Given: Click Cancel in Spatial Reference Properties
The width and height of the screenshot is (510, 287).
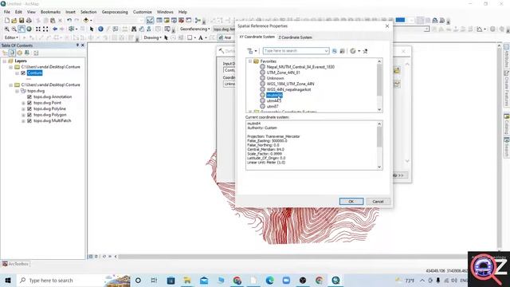Looking at the screenshot, I should pos(378,202).
